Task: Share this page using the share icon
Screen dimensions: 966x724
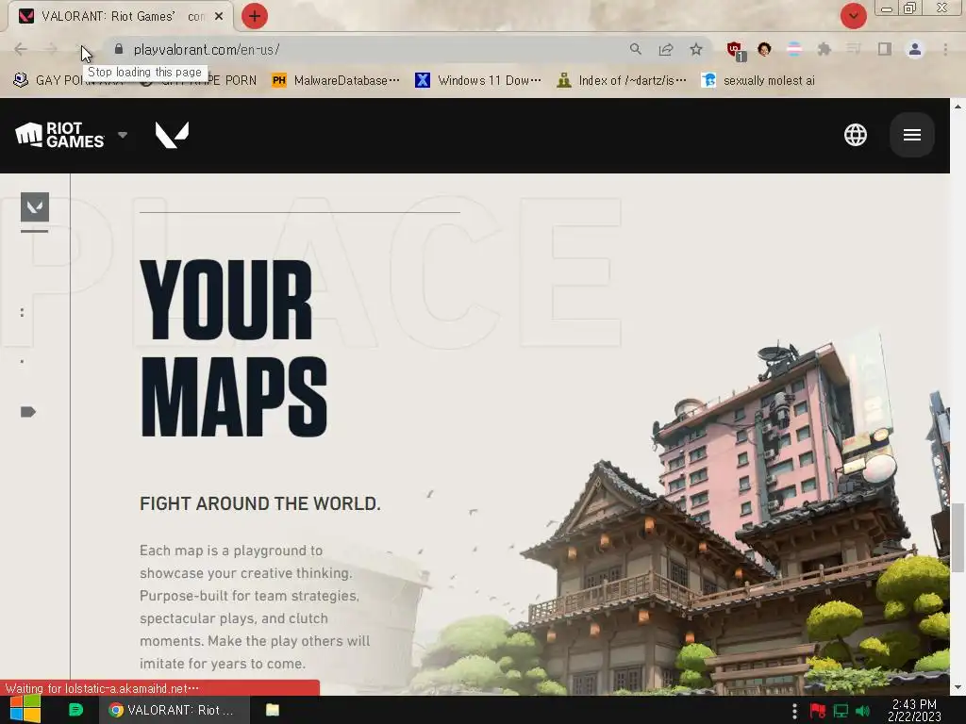Action: [x=666, y=49]
